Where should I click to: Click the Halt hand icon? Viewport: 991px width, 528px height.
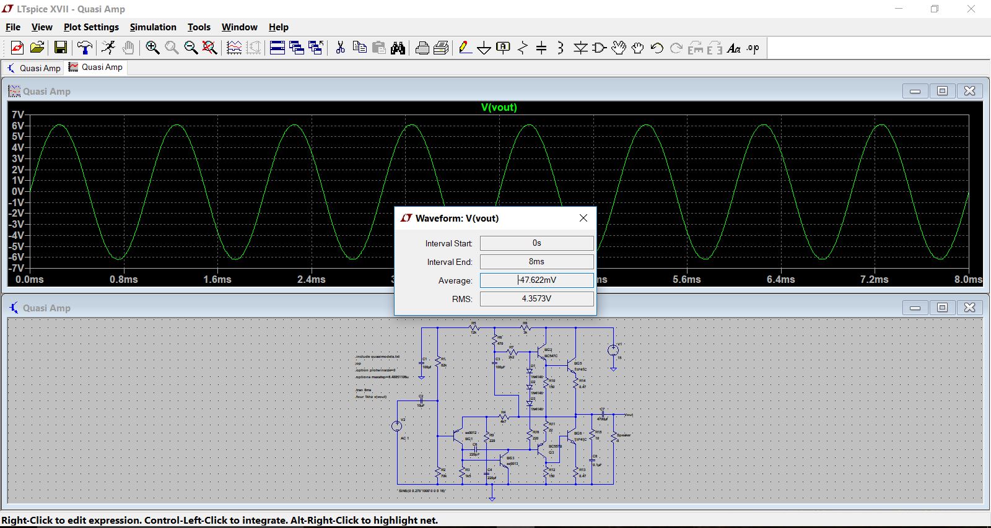pyautogui.click(x=128, y=48)
